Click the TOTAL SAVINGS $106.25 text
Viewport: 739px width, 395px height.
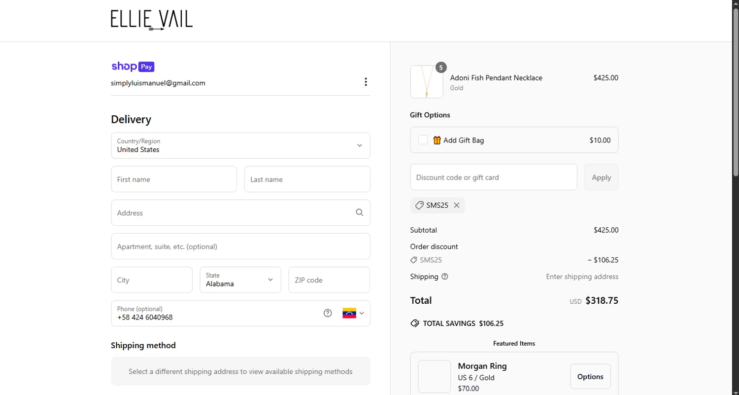pyautogui.click(x=463, y=323)
